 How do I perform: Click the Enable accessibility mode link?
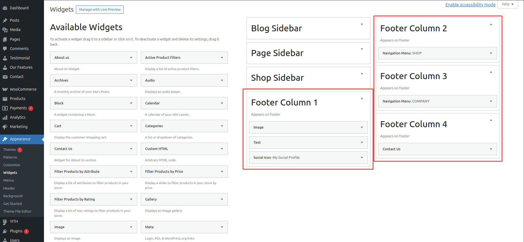[x=470, y=5]
